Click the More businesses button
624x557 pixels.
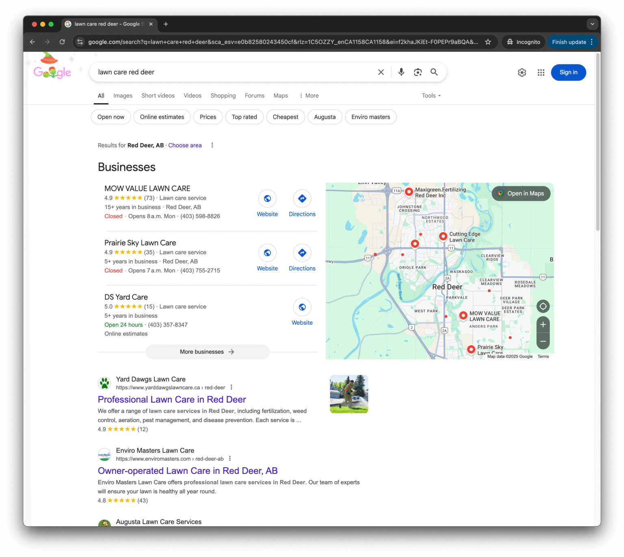pyautogui.click(x=207, y=352)
